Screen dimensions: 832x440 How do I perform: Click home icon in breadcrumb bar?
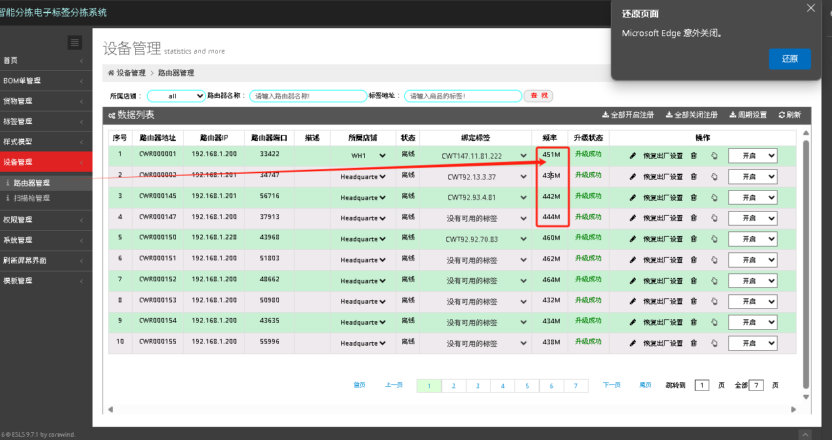pyautogui.click(x=111, y=73)
